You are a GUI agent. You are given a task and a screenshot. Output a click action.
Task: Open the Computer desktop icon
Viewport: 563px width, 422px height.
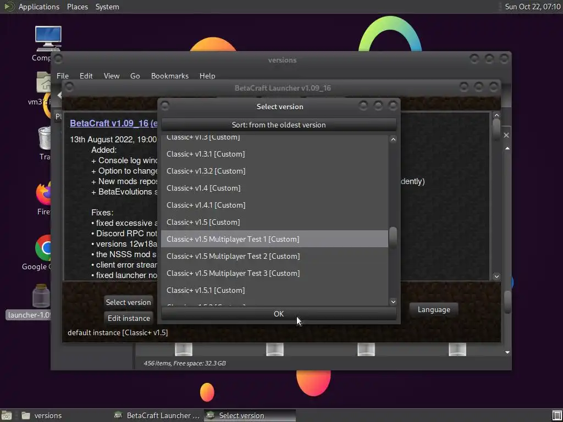pos(48,39)
